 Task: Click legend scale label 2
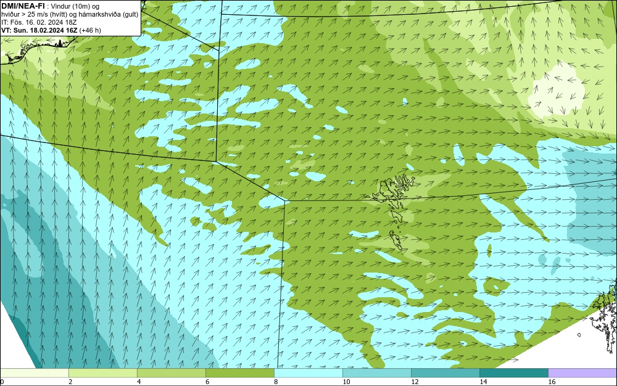click(70, 382)
